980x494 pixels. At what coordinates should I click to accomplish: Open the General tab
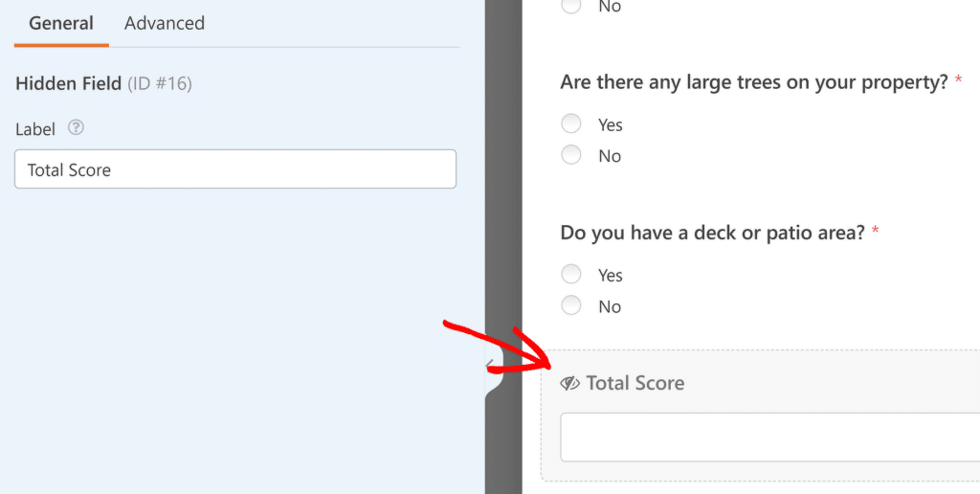[61, 23]
